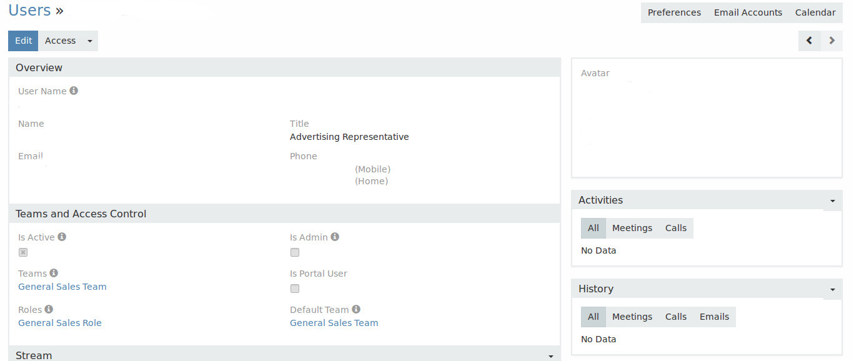The image size is (854, 361).
Task: Click the Edit button
Action: tap(23, 41)
